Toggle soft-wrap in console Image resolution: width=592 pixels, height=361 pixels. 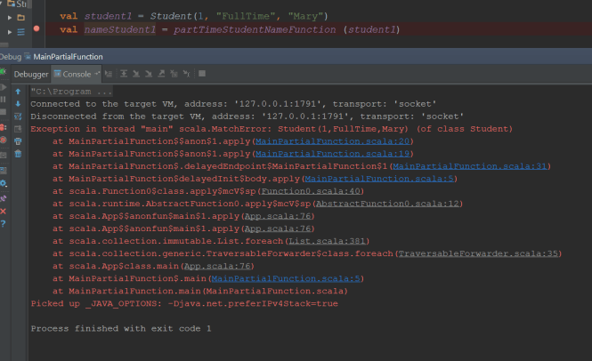pyautogui.click(x=18, y=116)
